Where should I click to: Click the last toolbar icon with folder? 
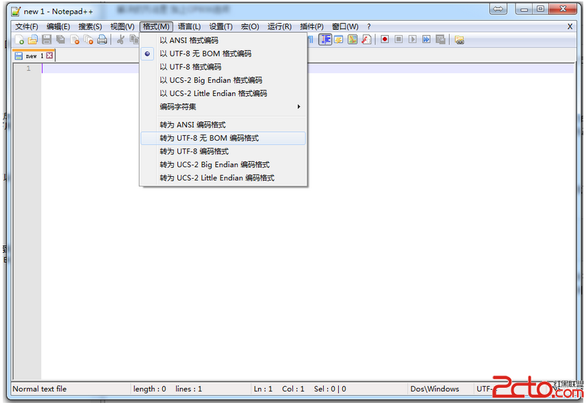click(459, 40)
